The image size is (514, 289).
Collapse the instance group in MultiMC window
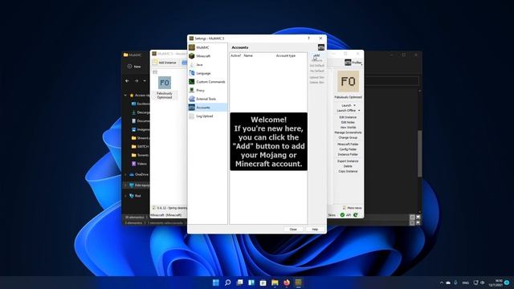[x=155, y=71]
